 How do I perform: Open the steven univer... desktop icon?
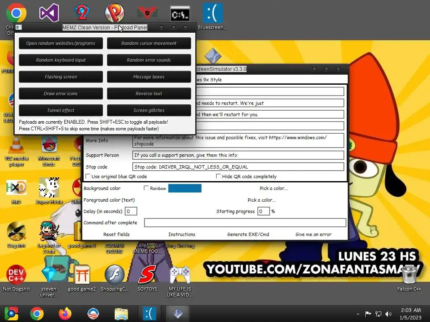(49, 280)
